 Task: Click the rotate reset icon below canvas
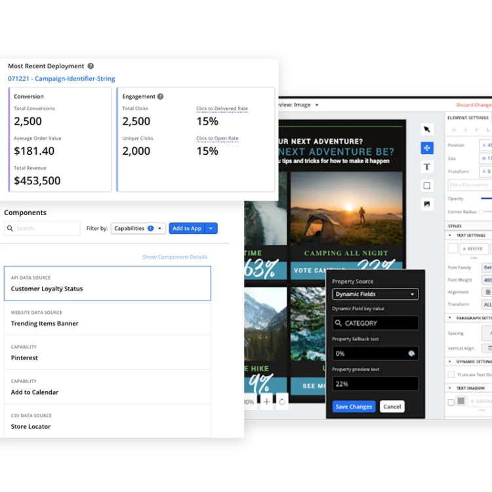click(282, 401)
